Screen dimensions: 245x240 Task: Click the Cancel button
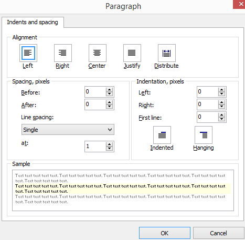pos(218,233)
